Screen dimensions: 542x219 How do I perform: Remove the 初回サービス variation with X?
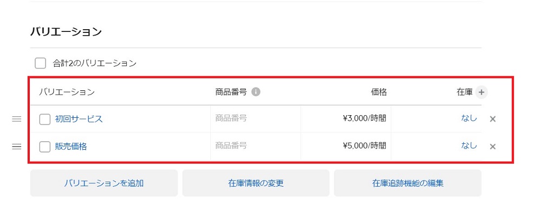[493, 119]
